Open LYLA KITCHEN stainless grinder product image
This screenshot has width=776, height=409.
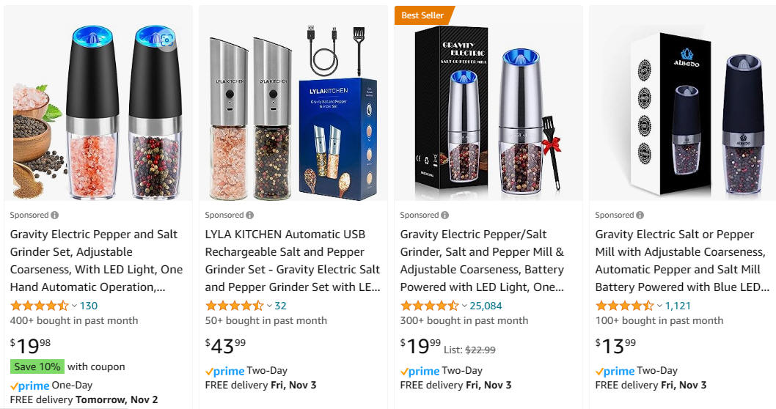[293, 103]
